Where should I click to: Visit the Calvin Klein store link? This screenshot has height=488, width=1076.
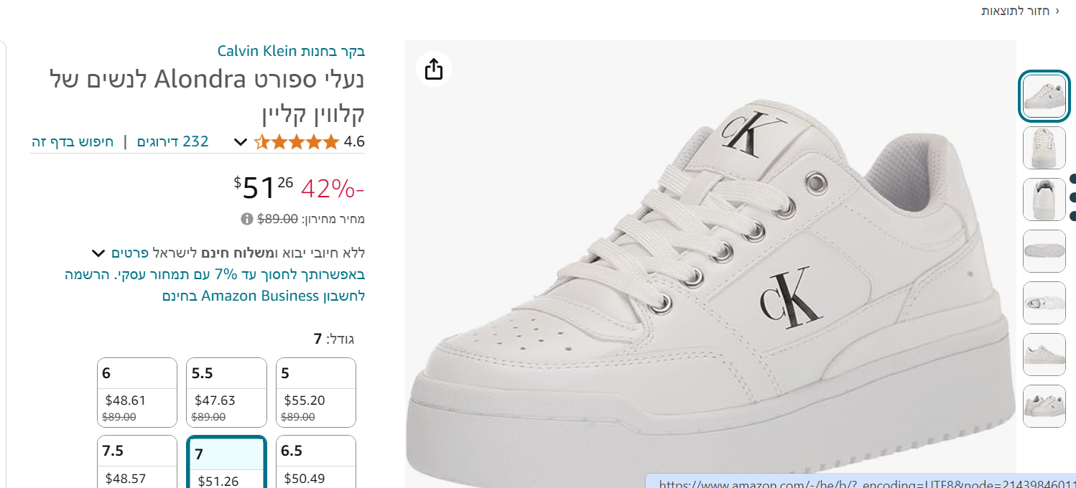(x=292, y=51)
